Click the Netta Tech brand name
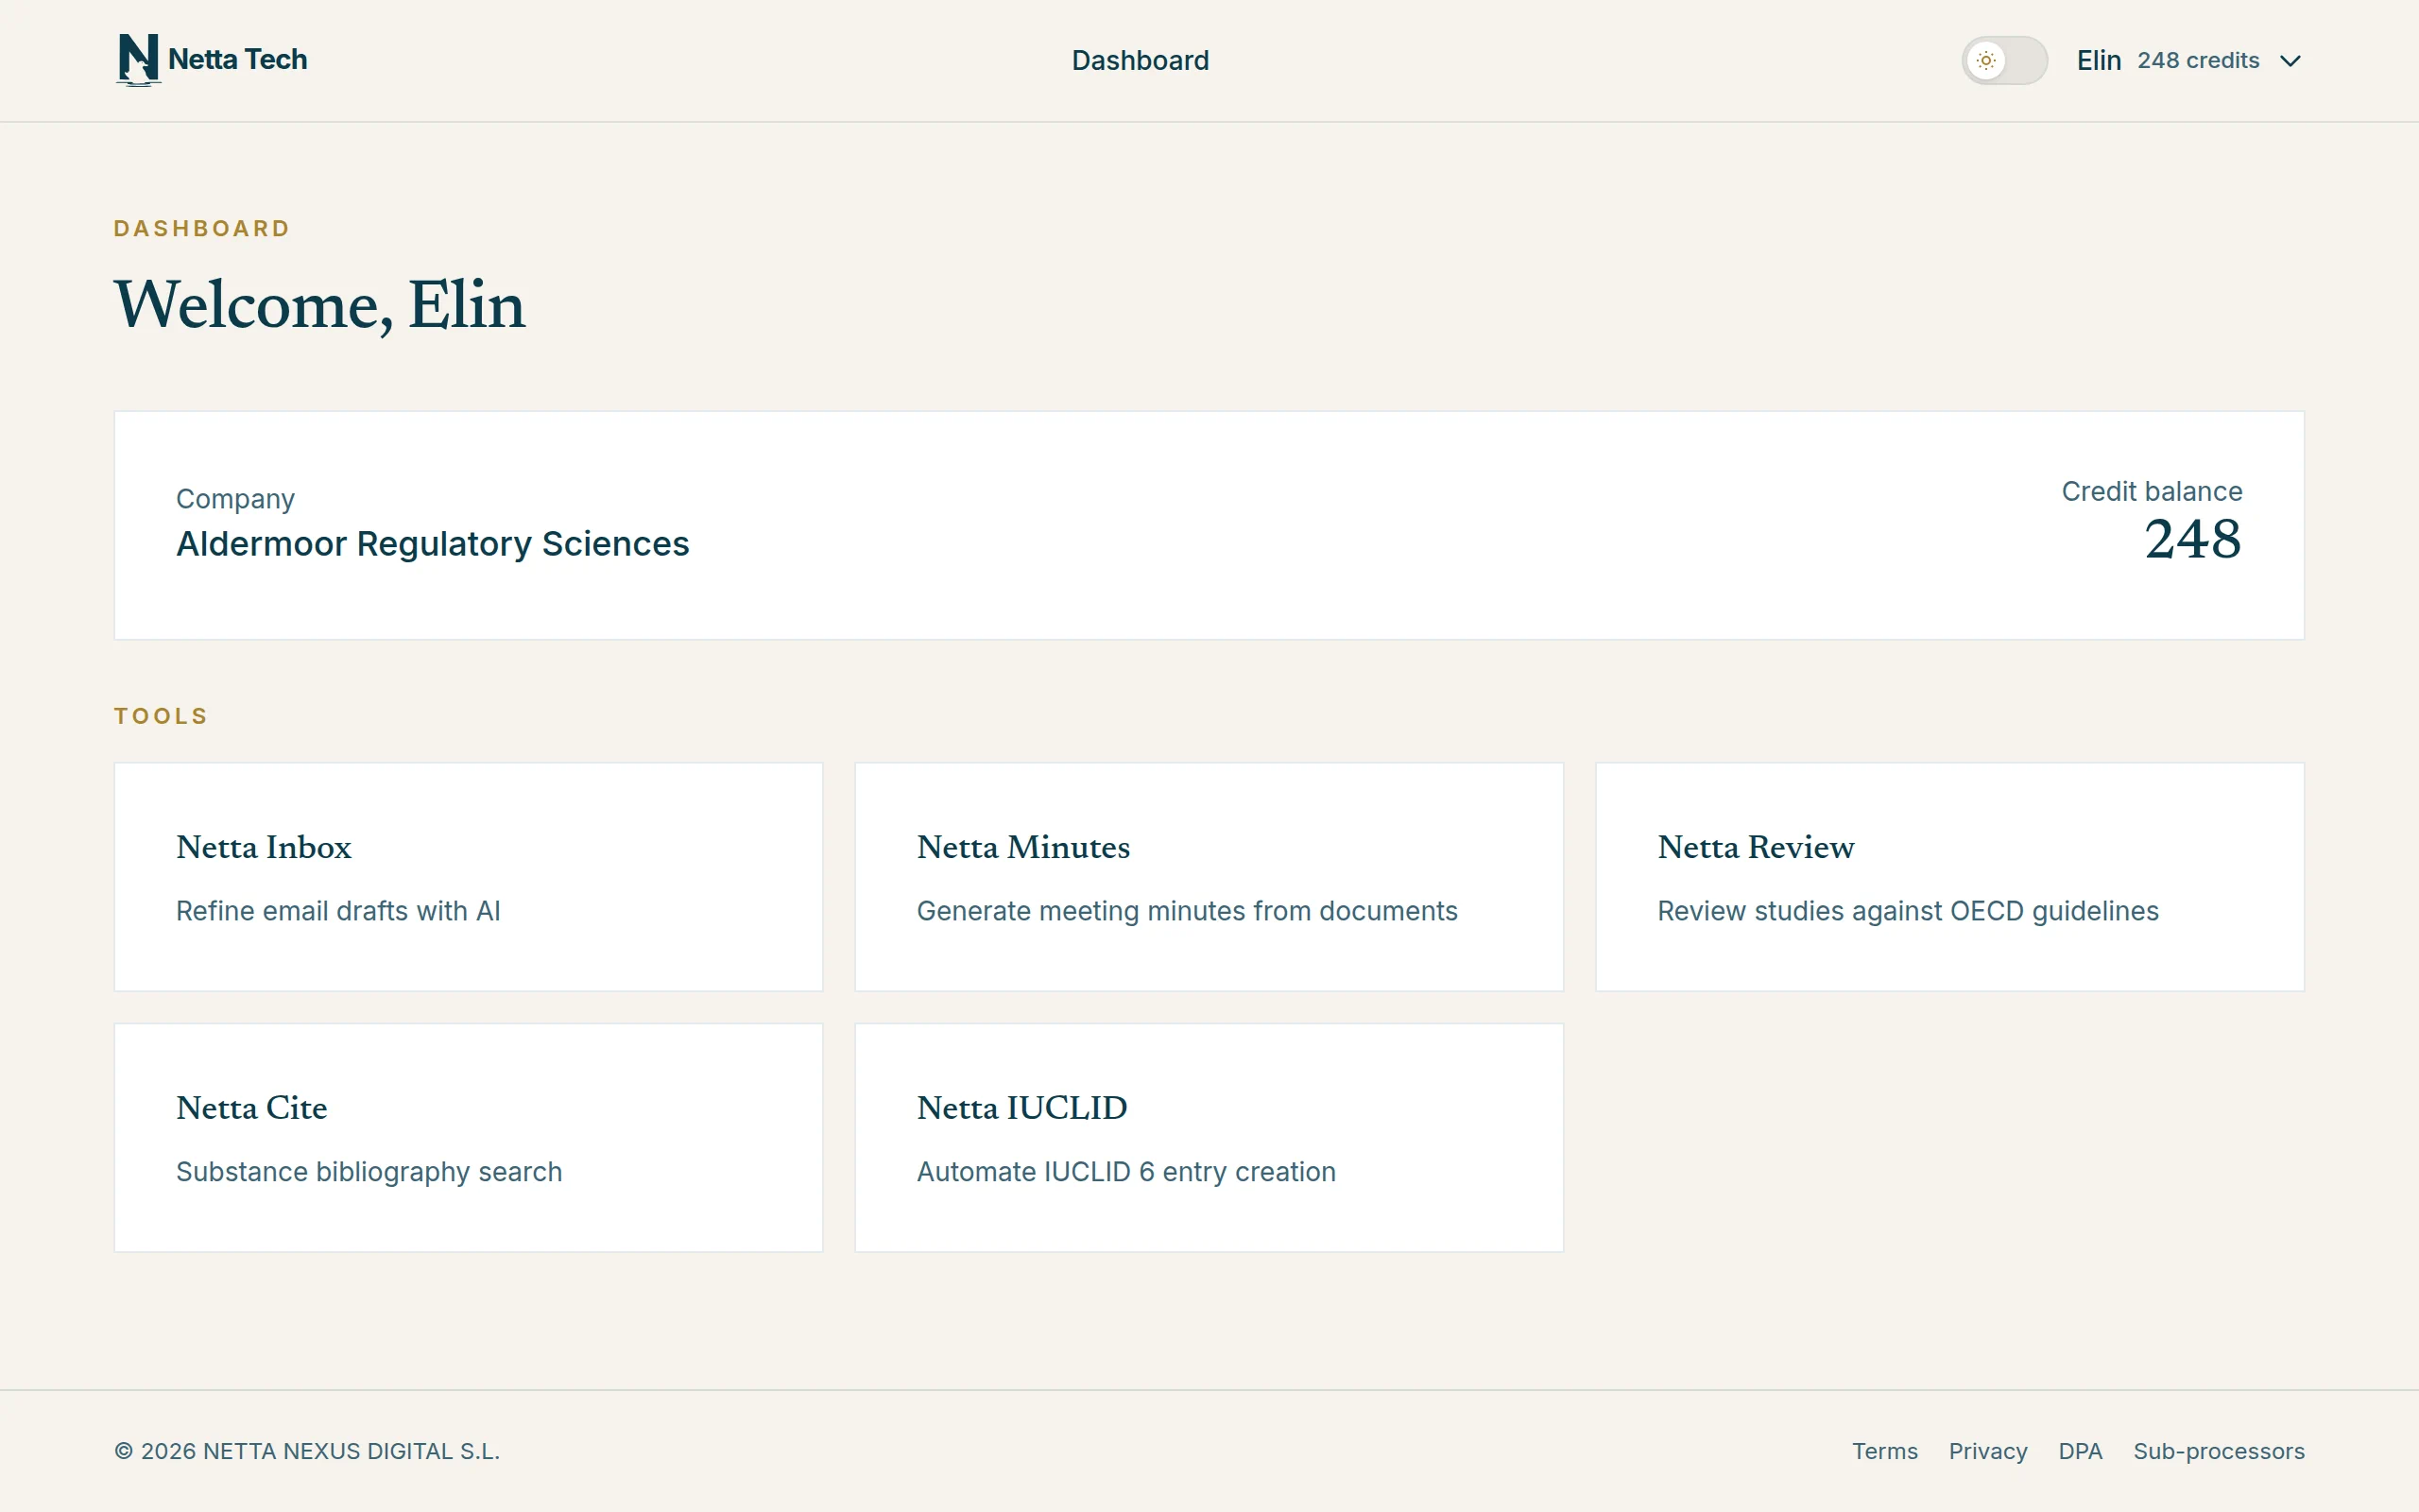The image size is (2419, 1512). click(x=237, y=60)
